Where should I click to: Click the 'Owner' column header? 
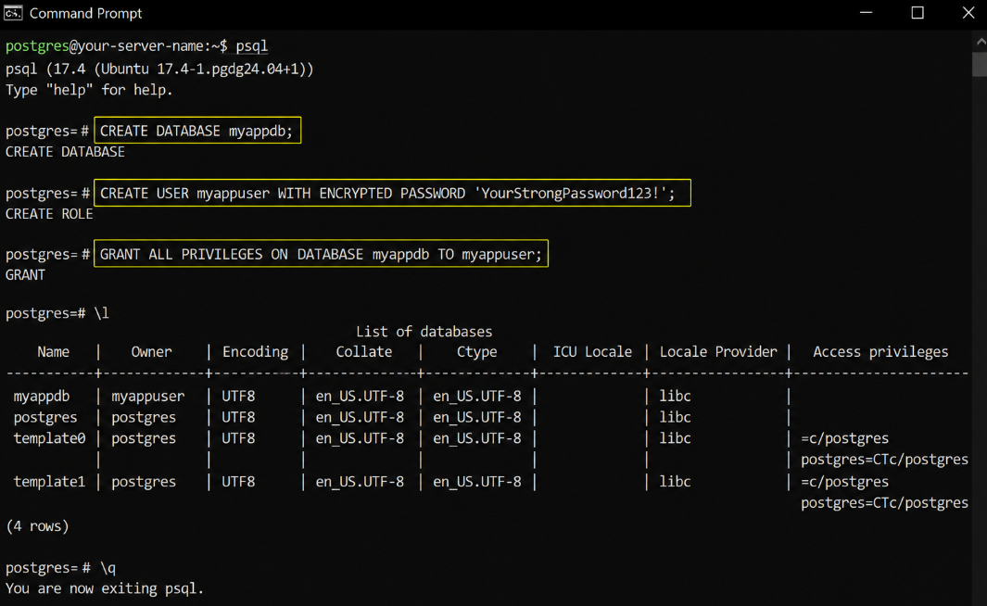tap(151, 352)
